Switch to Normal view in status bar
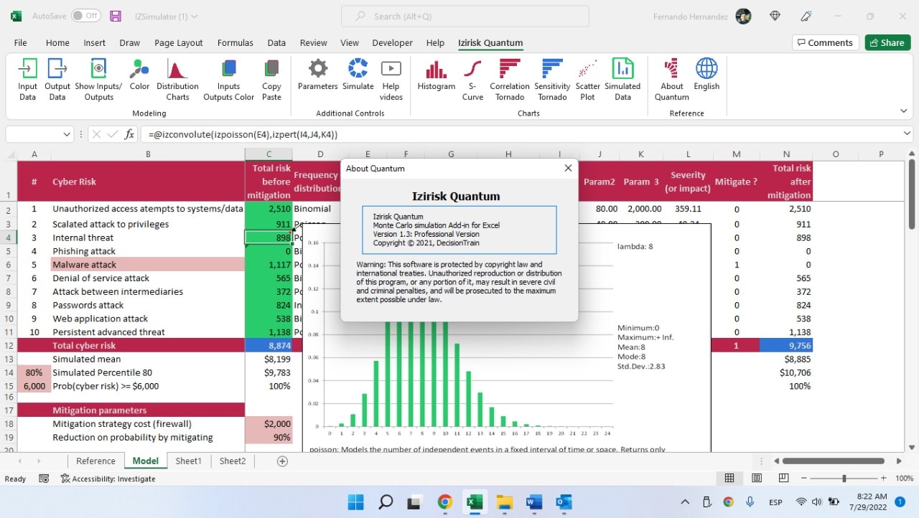 729,479
